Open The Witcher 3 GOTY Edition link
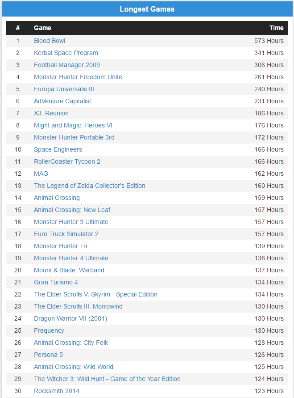 (x=108, y=379)
